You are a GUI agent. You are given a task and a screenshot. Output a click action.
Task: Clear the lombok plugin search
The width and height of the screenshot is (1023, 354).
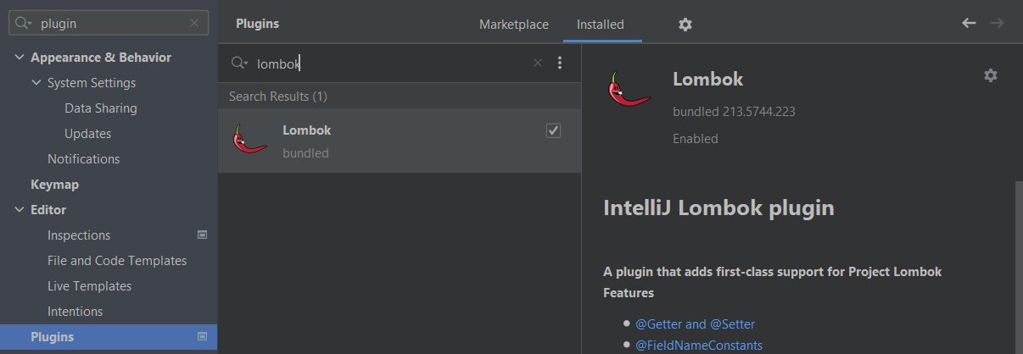(537, 63)
